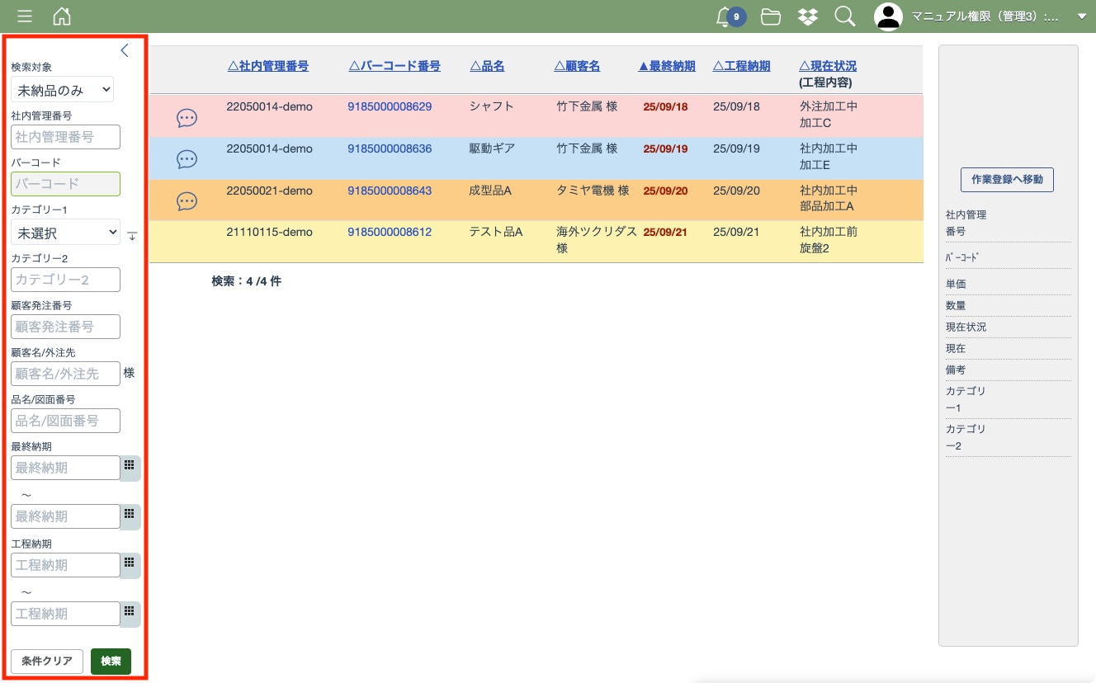Click the Dropbox icon
Viewport: 1096px width, 683px height.
[808, 16]
